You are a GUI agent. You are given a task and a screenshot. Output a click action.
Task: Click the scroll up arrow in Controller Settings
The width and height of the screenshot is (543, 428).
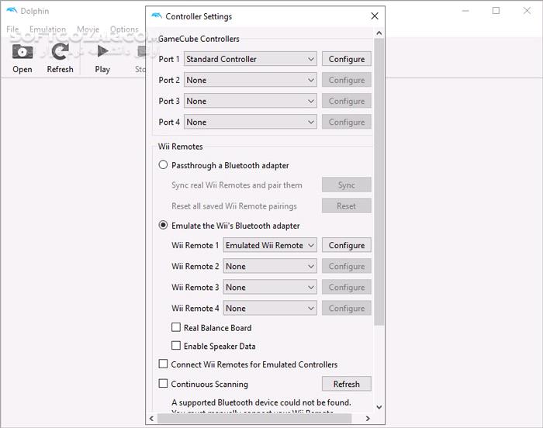[379, 33]
